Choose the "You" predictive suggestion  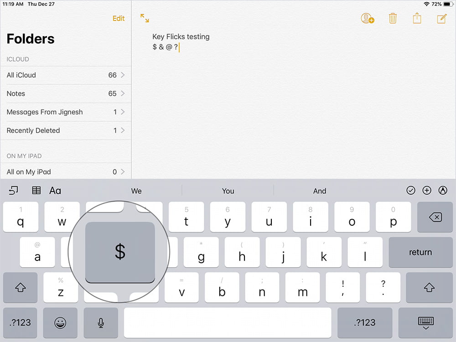[228, 191]
